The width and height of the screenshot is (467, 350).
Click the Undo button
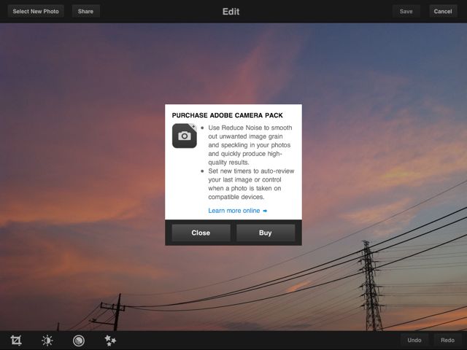point(414,341)
